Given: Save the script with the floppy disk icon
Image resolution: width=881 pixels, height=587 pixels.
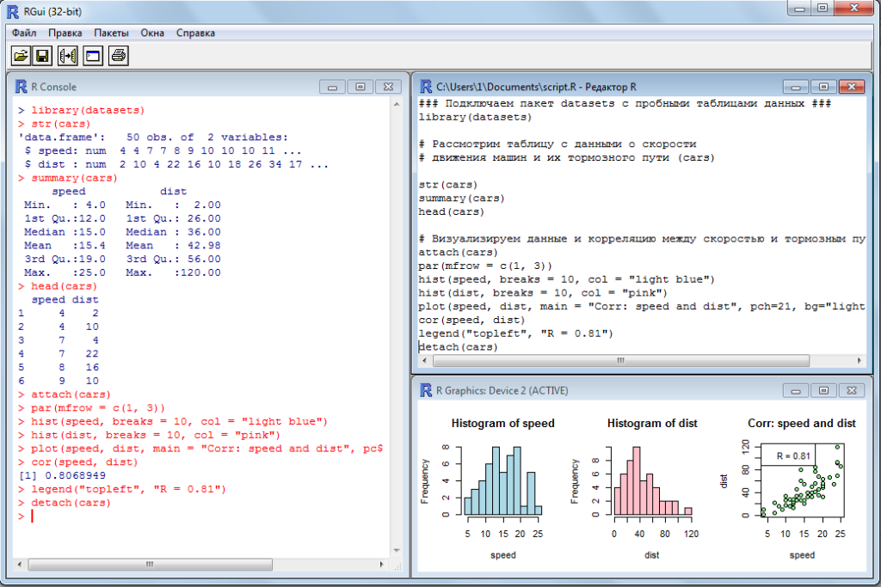Looking at the screenshot, I should pyautogui.click(x=42, y=56).
